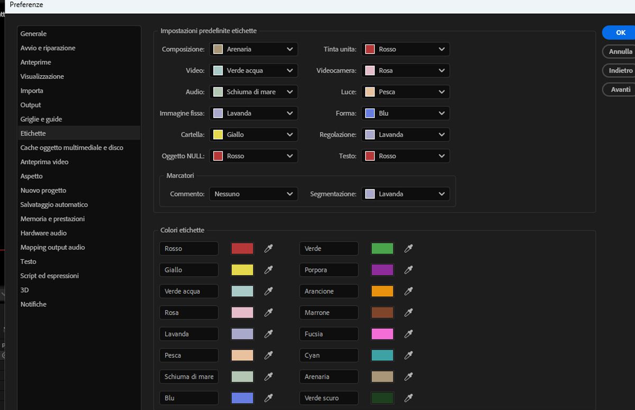Click the Verde acqua color swatch
635x410 pixels.
pos(242,291)
